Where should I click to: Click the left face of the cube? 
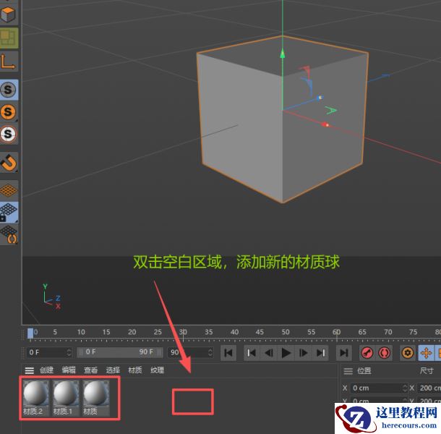241,125
